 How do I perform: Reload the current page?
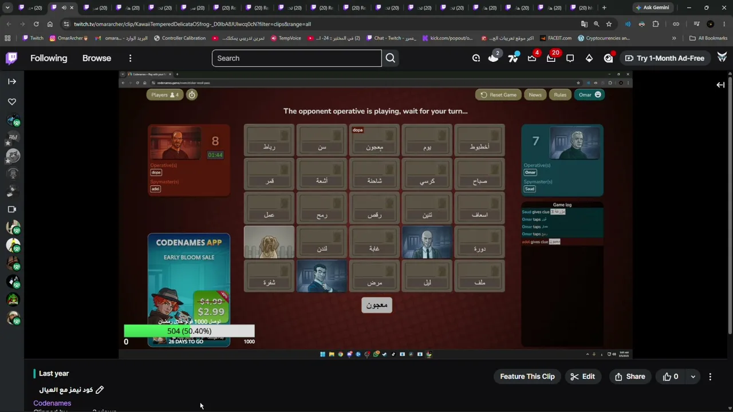36,24
